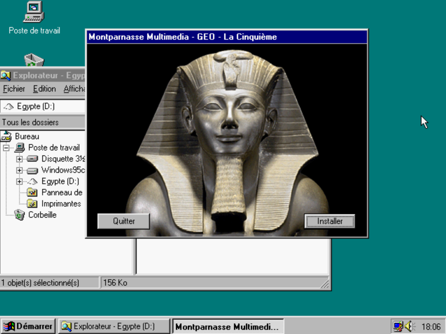Click the Panneau de label in tree
446x334 pixels.
(62, 193)
